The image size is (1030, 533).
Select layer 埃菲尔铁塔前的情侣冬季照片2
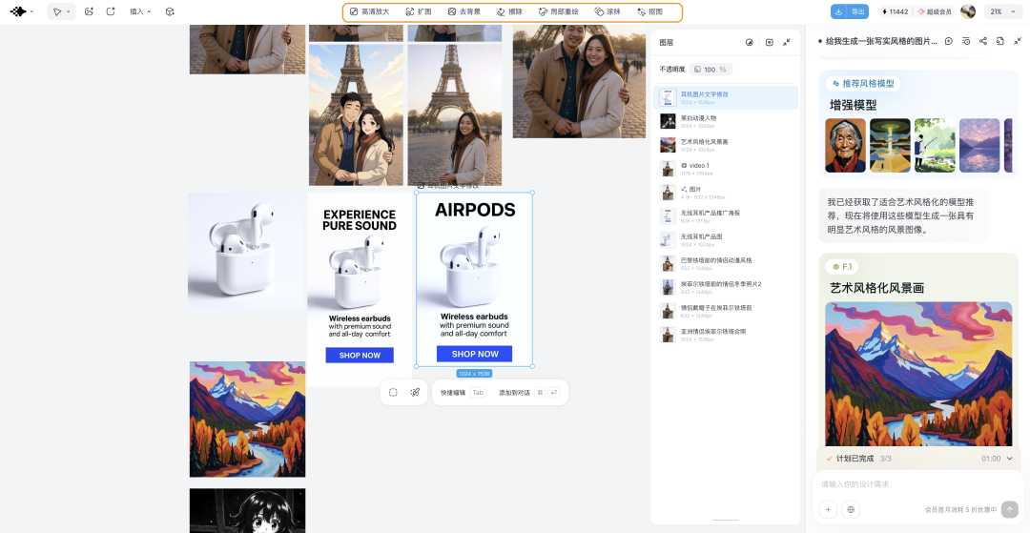coord(725,287)
